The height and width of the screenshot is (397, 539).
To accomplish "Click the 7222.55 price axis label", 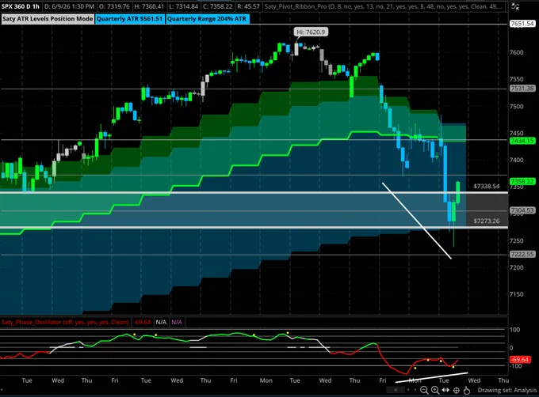I will point(522,254).
